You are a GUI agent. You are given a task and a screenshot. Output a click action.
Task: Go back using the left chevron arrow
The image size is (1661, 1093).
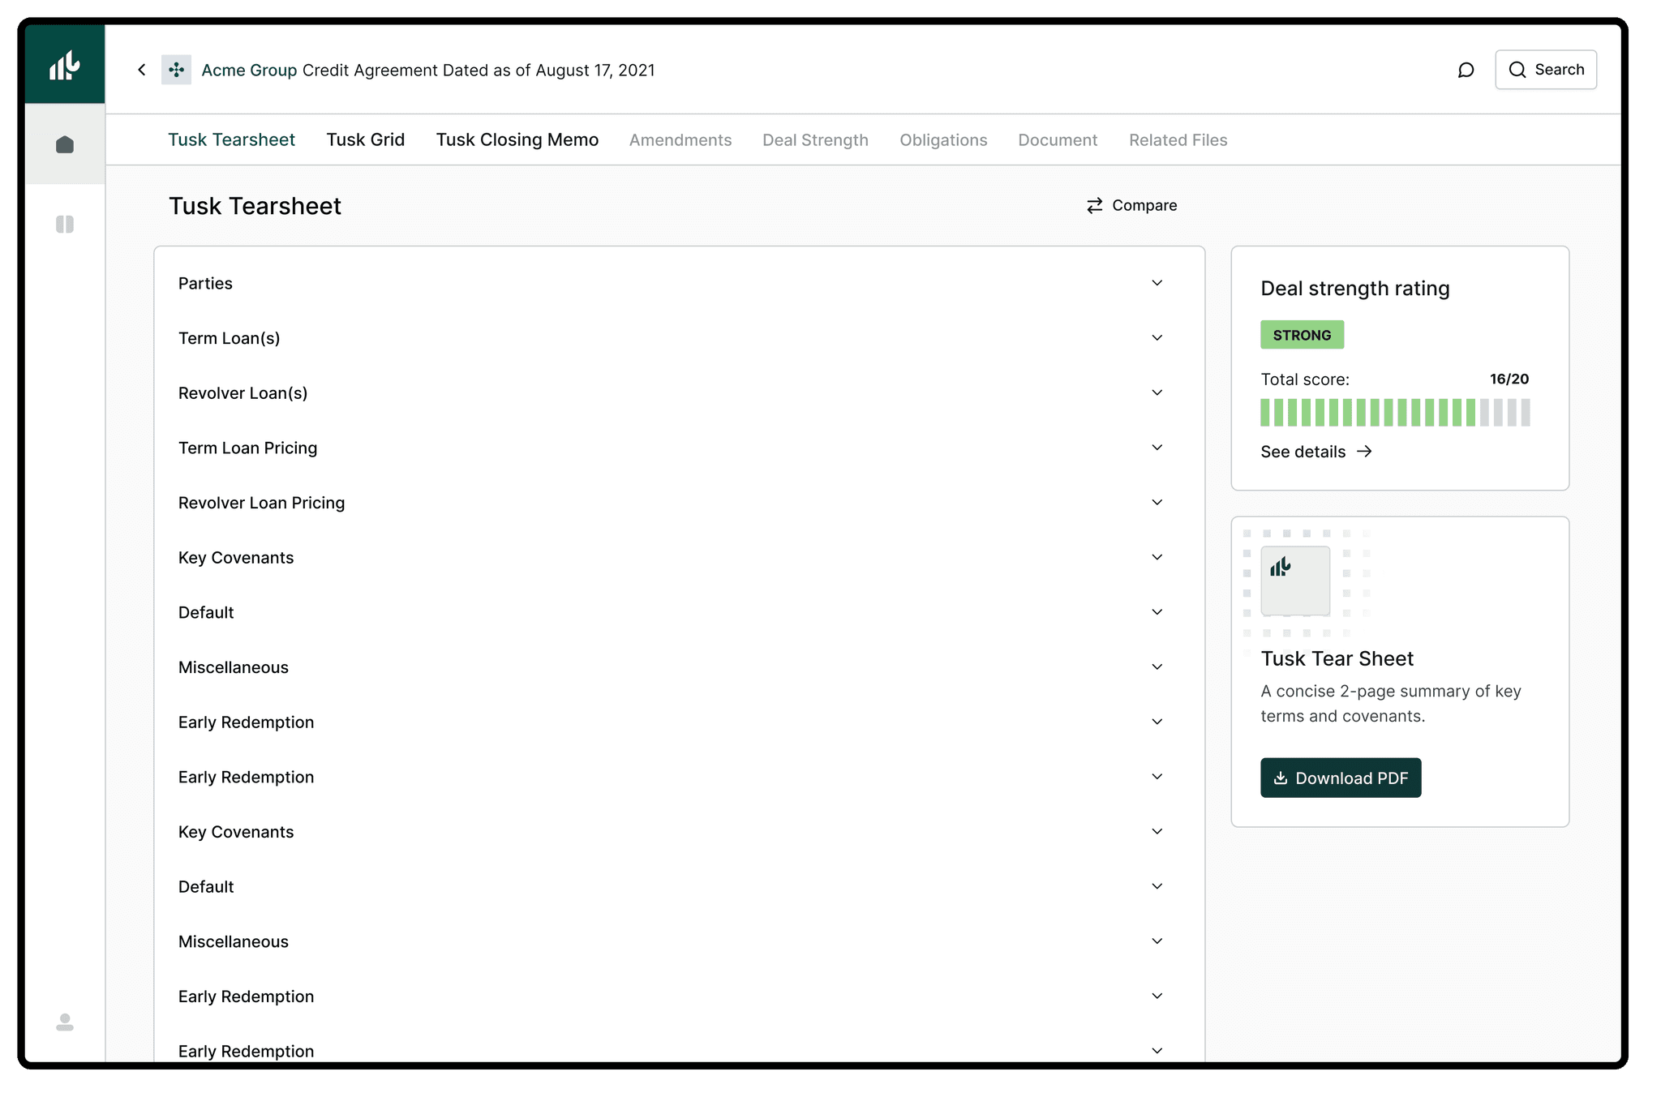pos(142,70)
